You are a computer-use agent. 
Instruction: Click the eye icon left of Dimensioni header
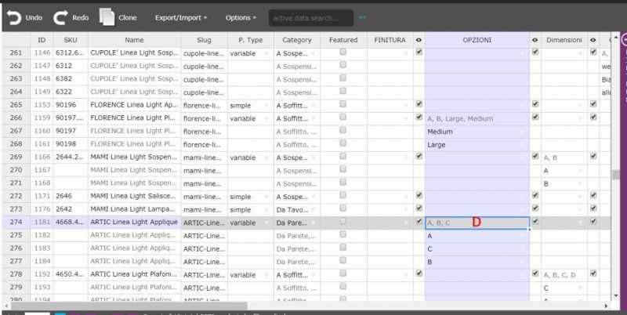pos(535,39)
